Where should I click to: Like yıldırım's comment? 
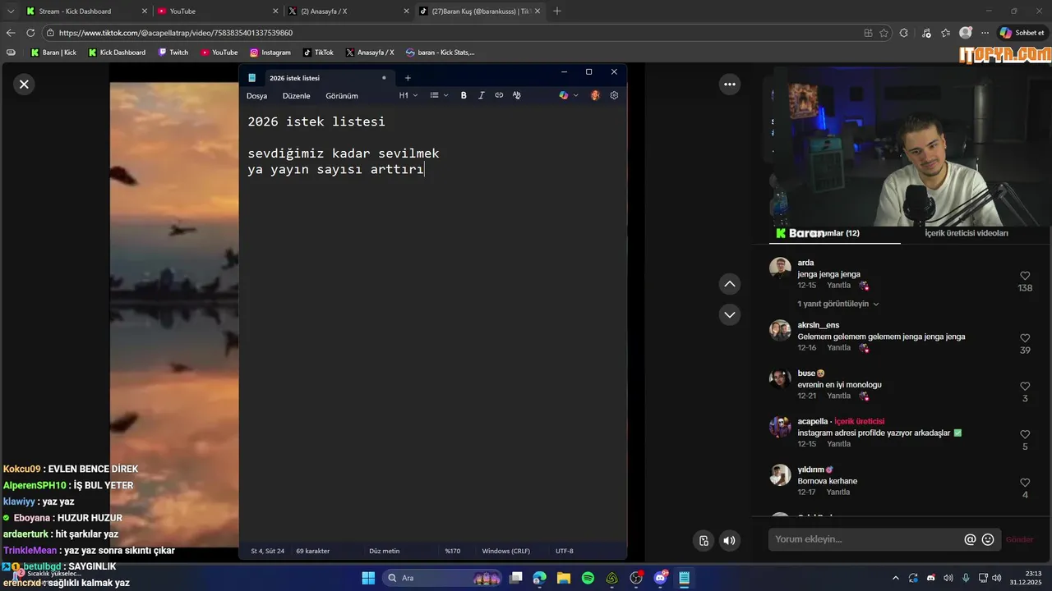pos(1025,483)
